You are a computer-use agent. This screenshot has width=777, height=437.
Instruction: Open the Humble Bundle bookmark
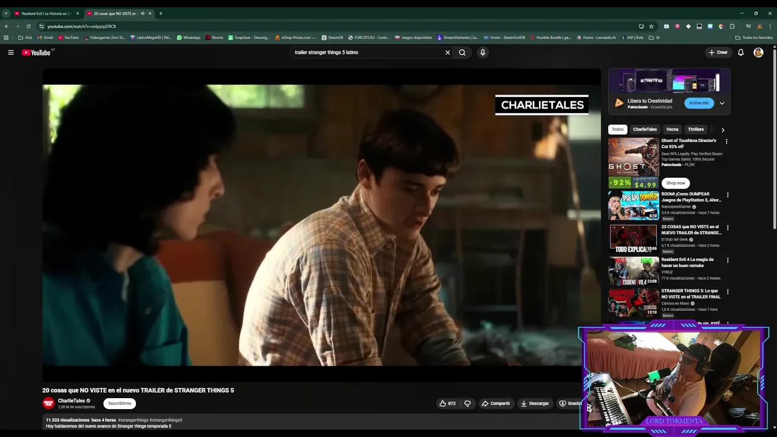click(551, 38)
